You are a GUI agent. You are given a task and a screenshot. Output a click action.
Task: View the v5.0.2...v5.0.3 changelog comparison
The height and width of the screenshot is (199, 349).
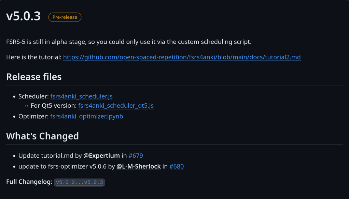[x=79, y=182]
